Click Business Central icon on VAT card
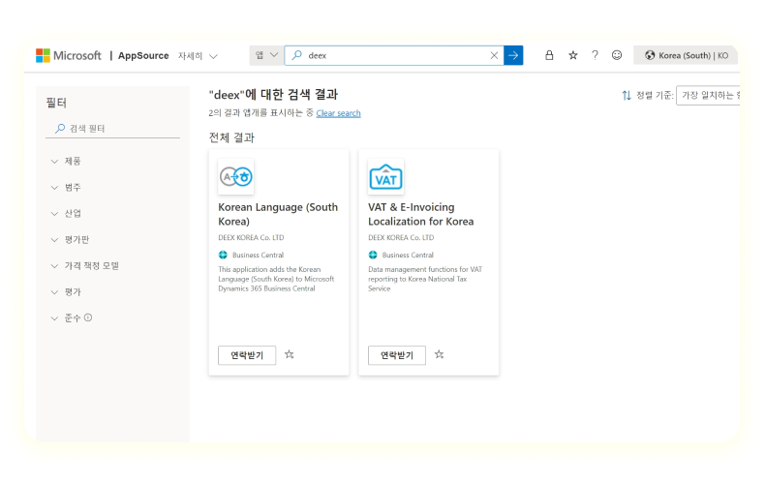The height and width of the screenshot is (484, 765). 373,255
